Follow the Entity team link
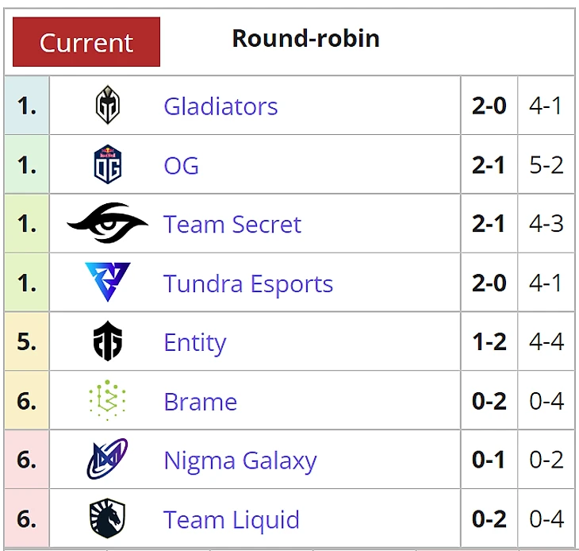The image size is (579, 551). click(x=194, y=343)
